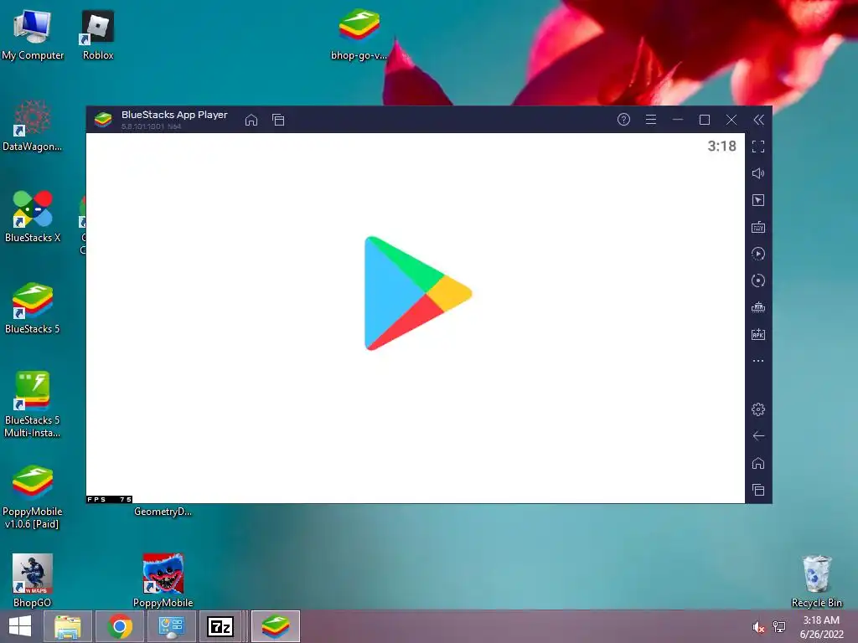The width and height of the screenshot is (858, 643).
Task: Click the FPS counter overlay
Action: (x=110, y=499)
